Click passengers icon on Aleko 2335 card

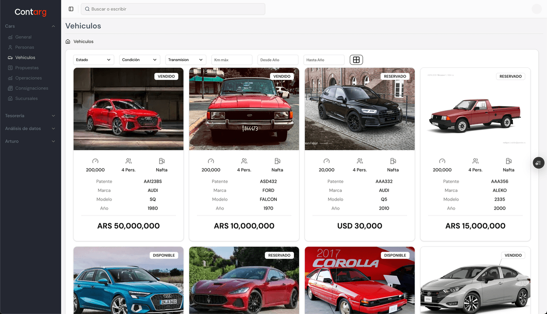point(475,161)
